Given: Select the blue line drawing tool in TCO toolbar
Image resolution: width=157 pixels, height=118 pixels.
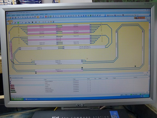Looking at the screenshot, I should [22, 23].
